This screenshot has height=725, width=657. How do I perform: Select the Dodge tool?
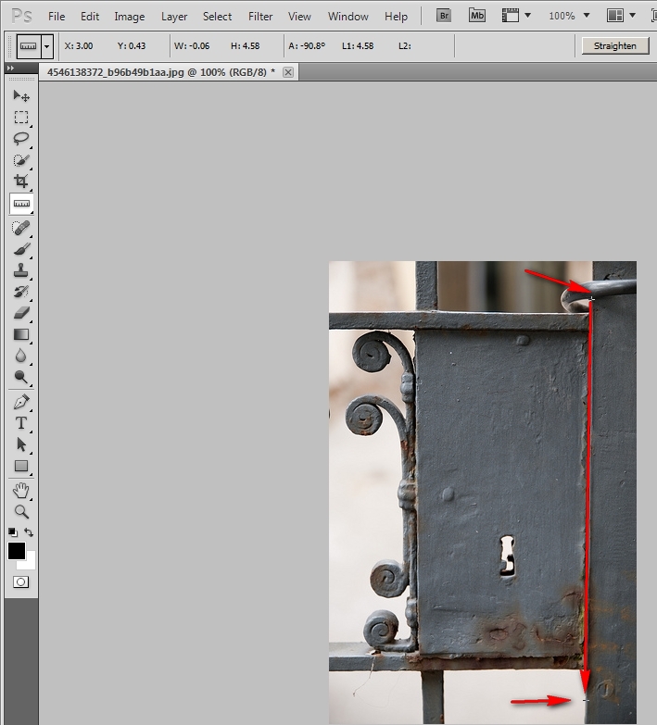pyautogui.click(x=21, y=377)
